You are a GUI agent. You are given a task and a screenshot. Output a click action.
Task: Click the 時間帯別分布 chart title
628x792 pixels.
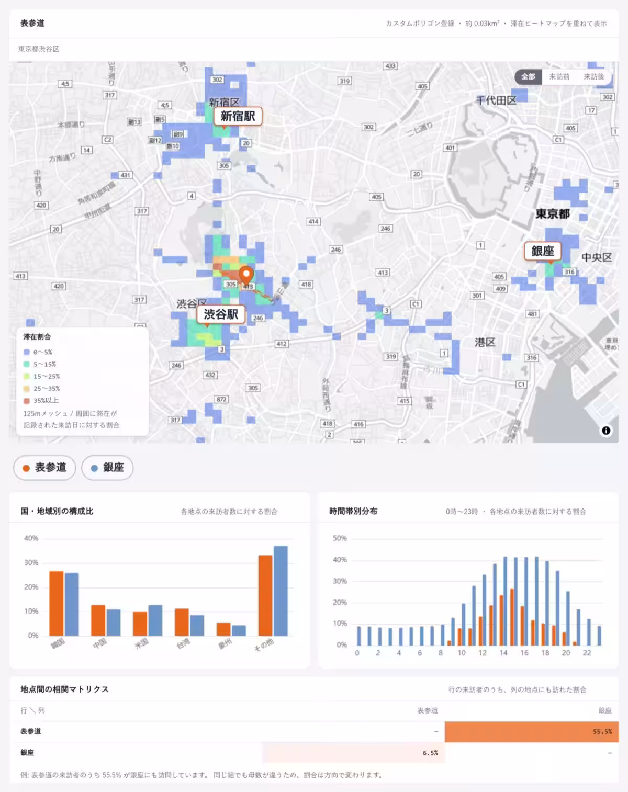tap(353, 511)
